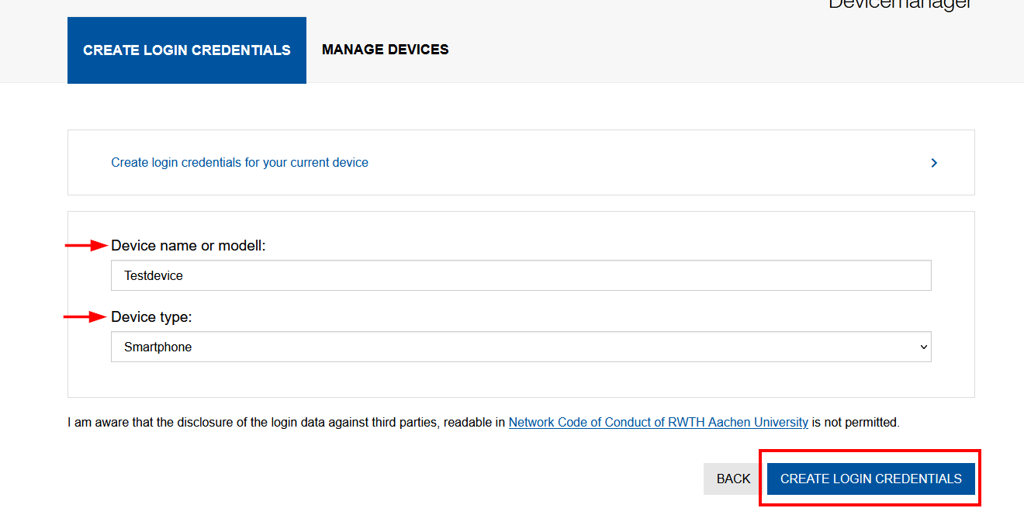Switch to the MANAGE DEVICES tab

tap(385, 49)
